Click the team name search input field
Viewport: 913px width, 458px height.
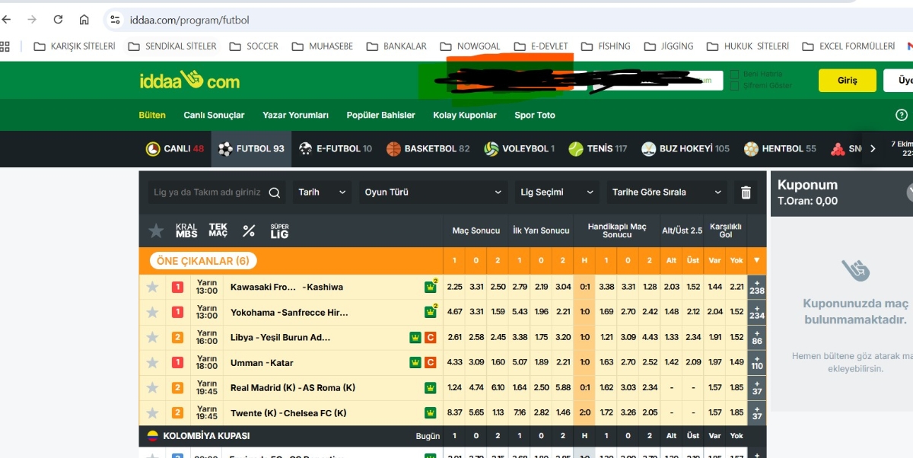tap(206, 192)
